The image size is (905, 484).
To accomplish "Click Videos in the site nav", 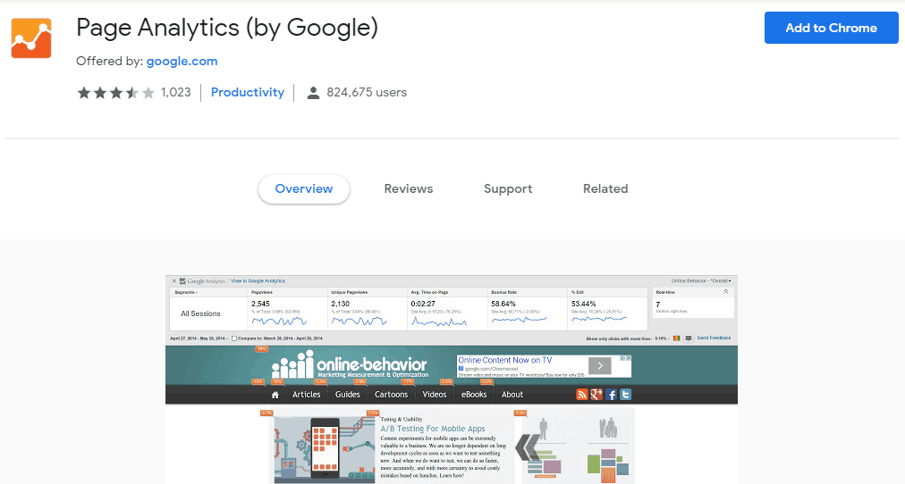I will coord(435,395).
